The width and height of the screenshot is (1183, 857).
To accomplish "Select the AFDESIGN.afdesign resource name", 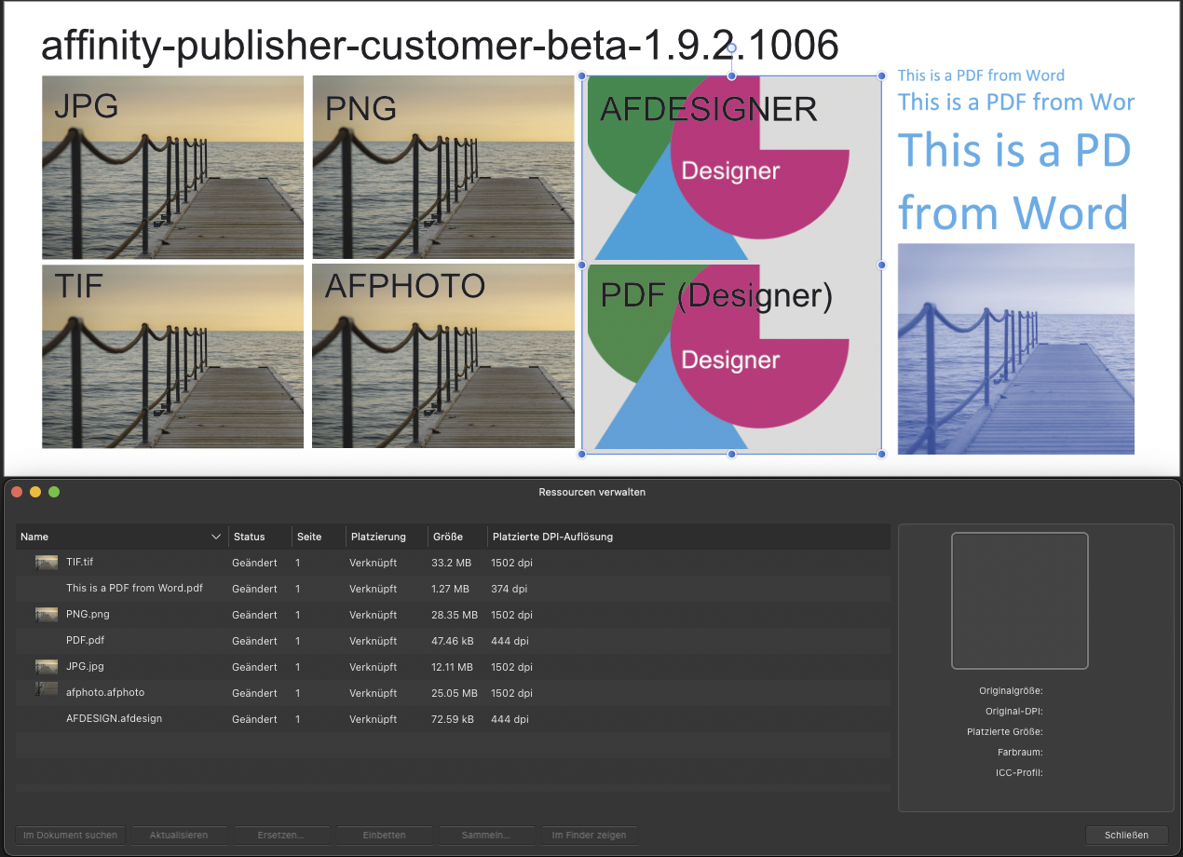I will 115,719.
